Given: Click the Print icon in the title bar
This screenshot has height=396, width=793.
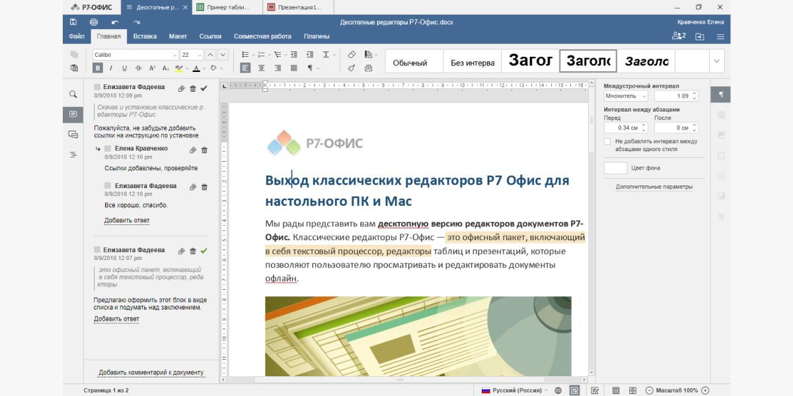Looking at the screenshot, I should point(94,22).
